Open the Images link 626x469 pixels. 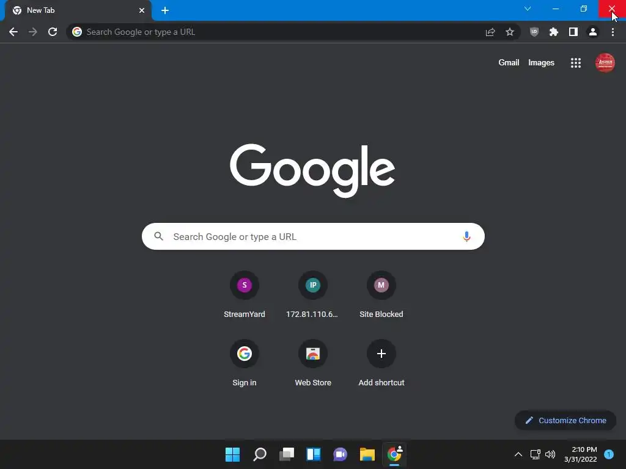coord(541,63)
